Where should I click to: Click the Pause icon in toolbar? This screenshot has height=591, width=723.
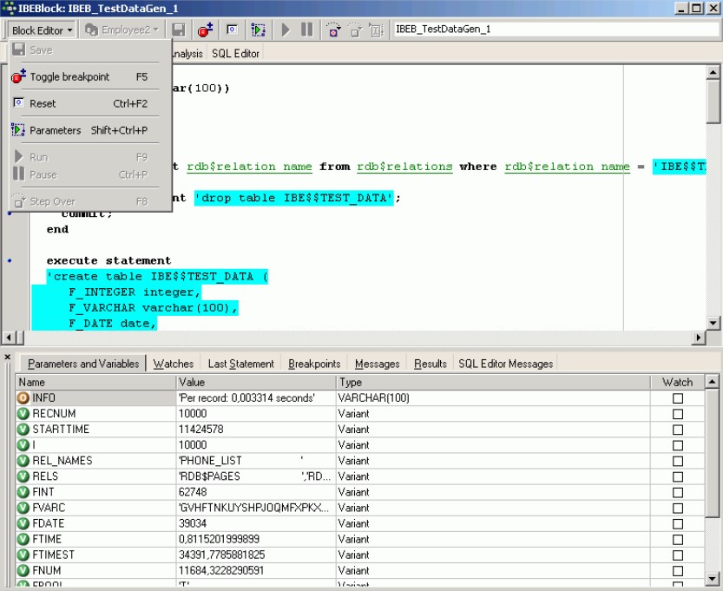306,30
